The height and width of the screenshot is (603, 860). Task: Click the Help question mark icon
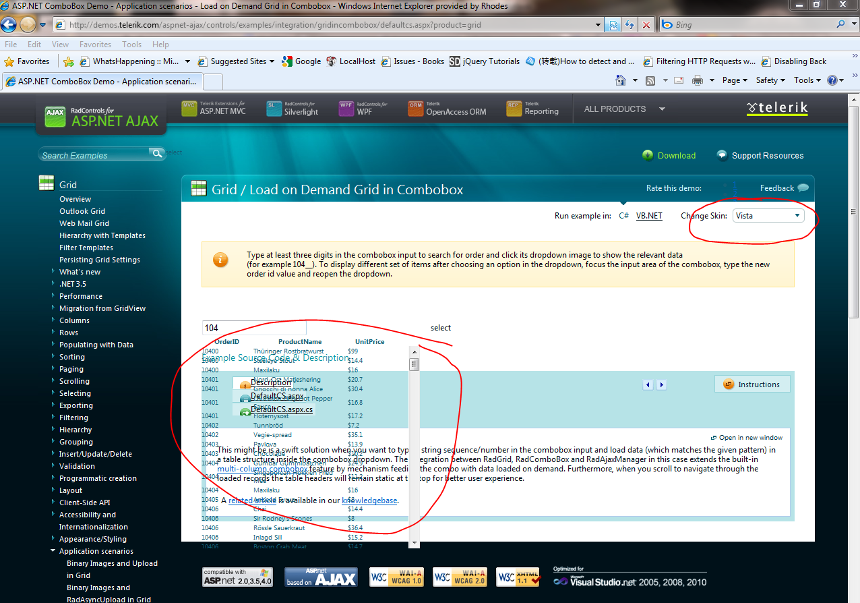click(832, 80)
